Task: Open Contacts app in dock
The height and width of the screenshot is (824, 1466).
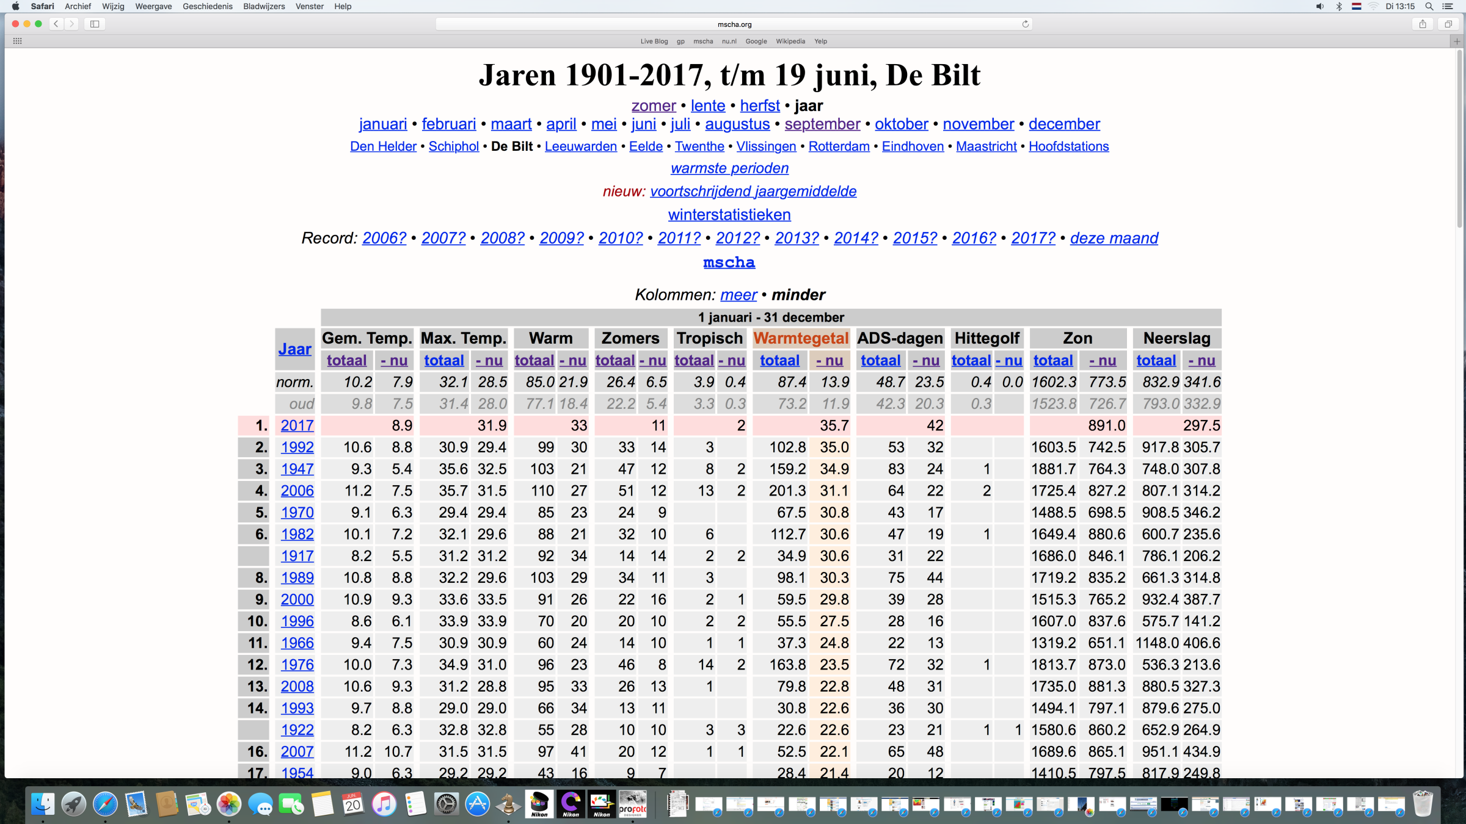Action: pos(167,804)
